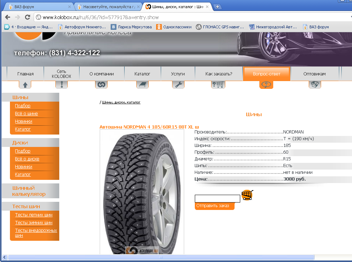Click the price value 3080 руб.

pyautogui.click(x=295, y=179)
